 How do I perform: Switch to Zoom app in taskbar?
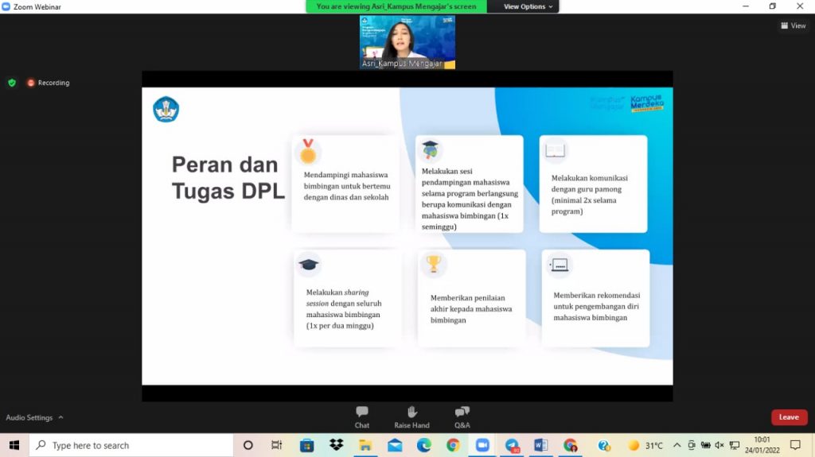482,445
